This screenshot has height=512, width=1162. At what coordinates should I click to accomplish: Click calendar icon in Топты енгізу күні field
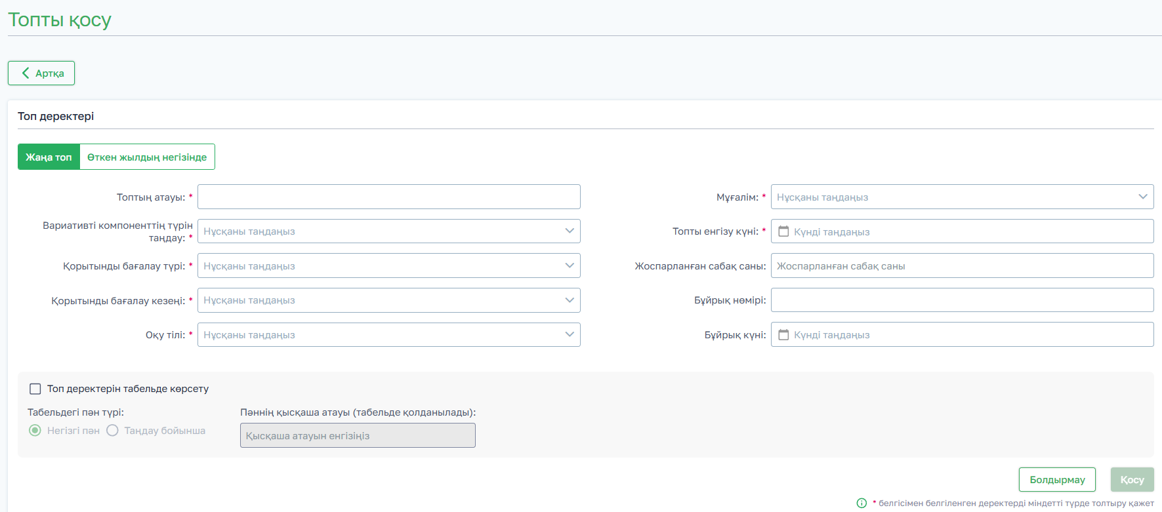tap(783, 231)
